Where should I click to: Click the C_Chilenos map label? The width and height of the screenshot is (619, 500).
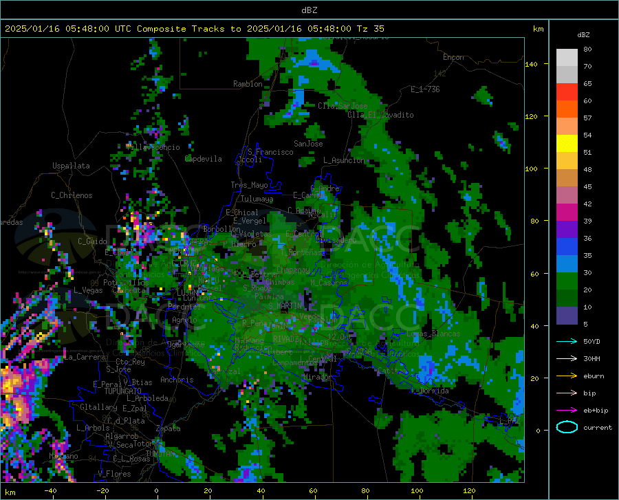point(72,195)
